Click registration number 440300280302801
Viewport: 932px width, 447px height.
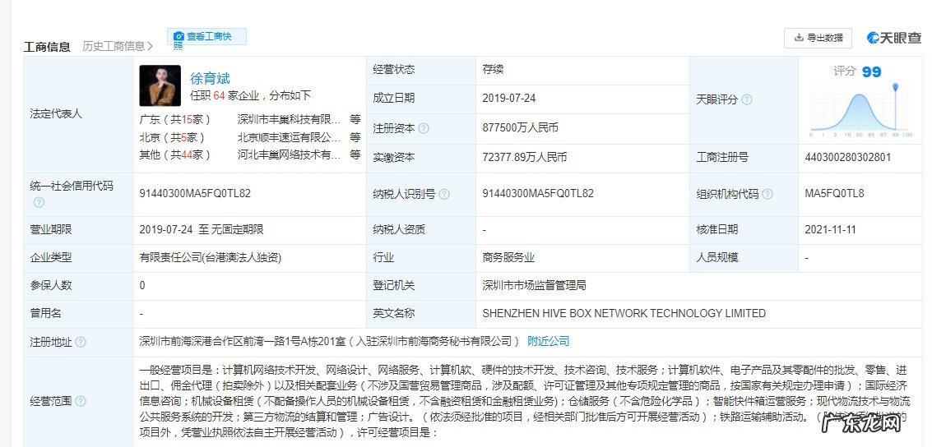click(848, 158)
